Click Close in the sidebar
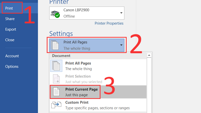Screen dimensions: 201x113 click(x=10, y=40)
